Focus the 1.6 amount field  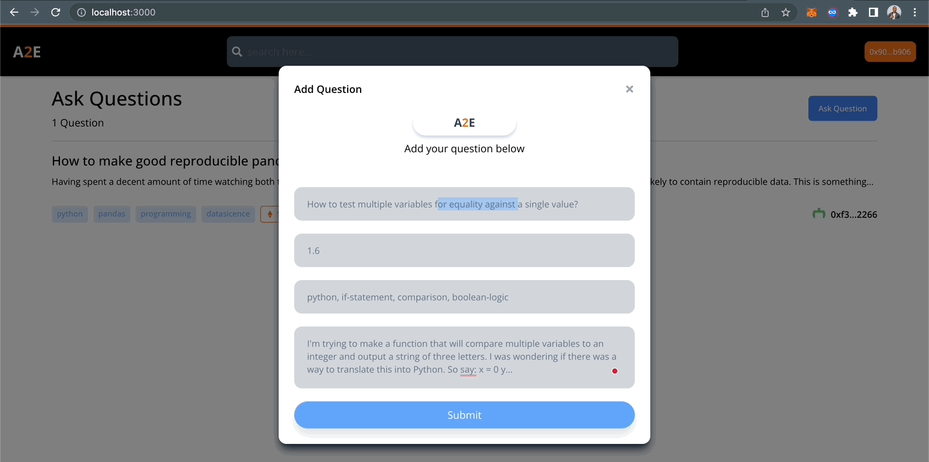pyautogui.click(x=464, y=250)
